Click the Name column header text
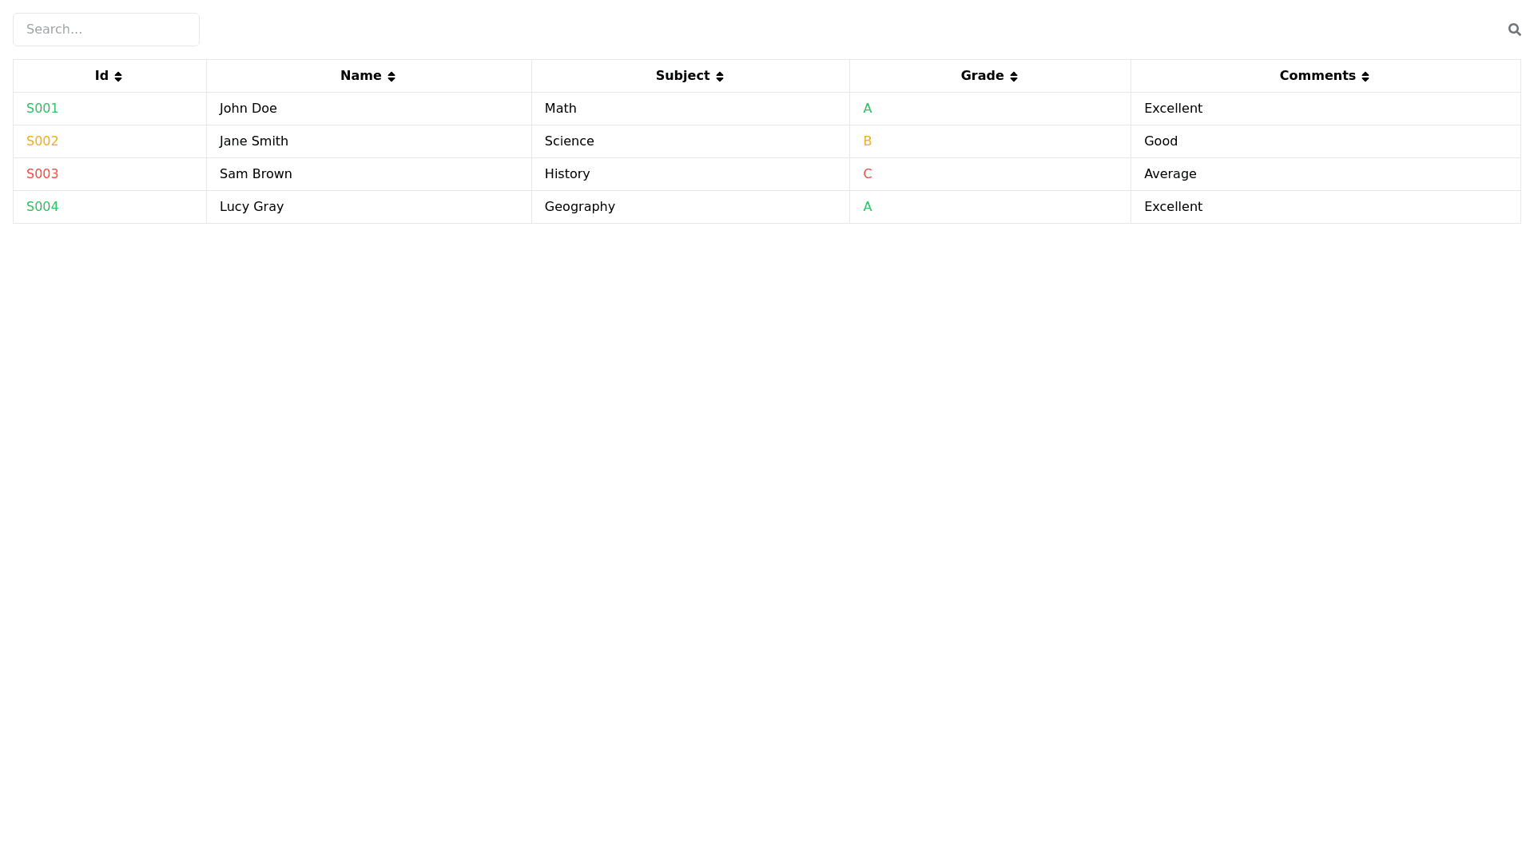Screen dimensions: 1534x863 coord(360,76)
